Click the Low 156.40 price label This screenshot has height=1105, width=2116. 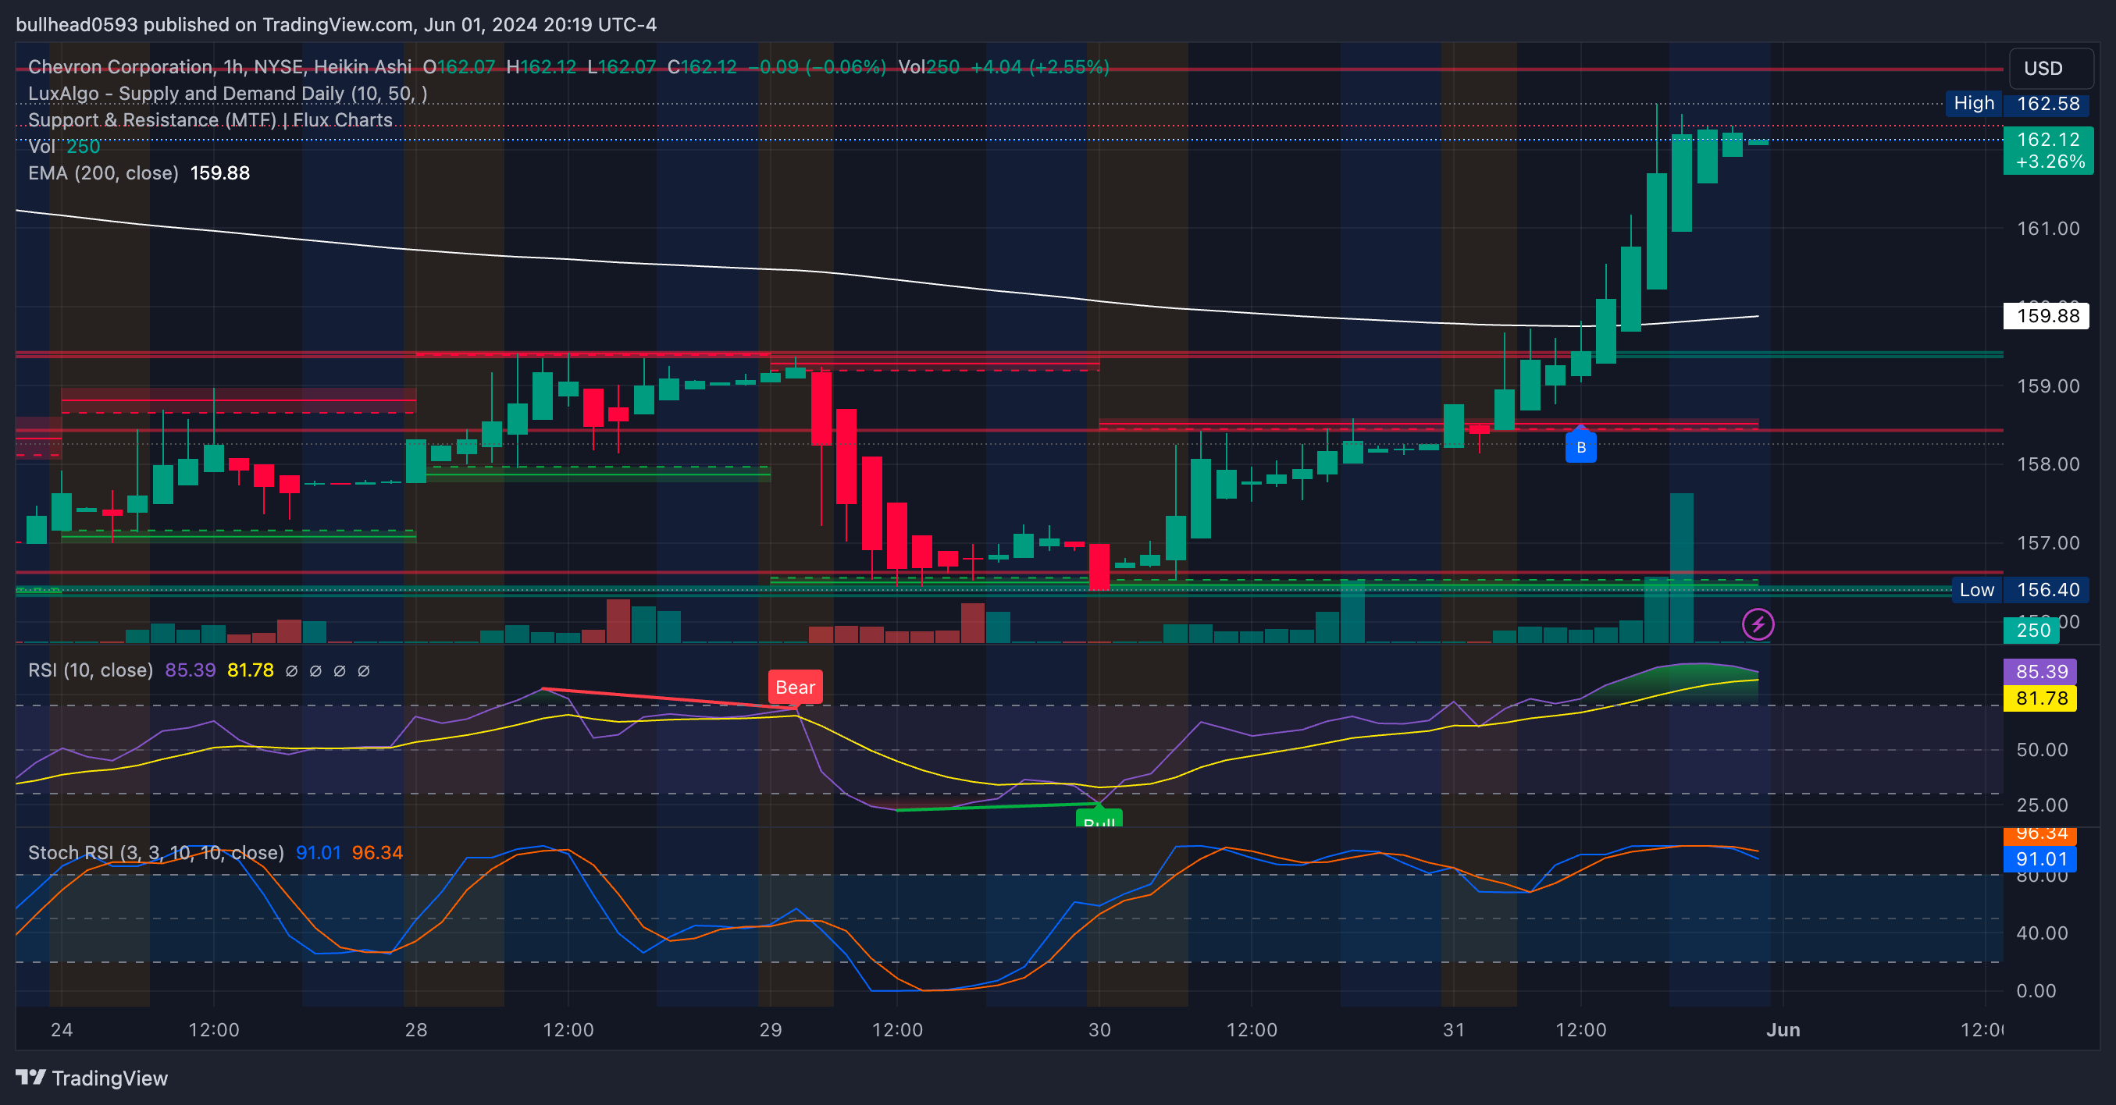pyautogui.click(x=2021, y=589)
